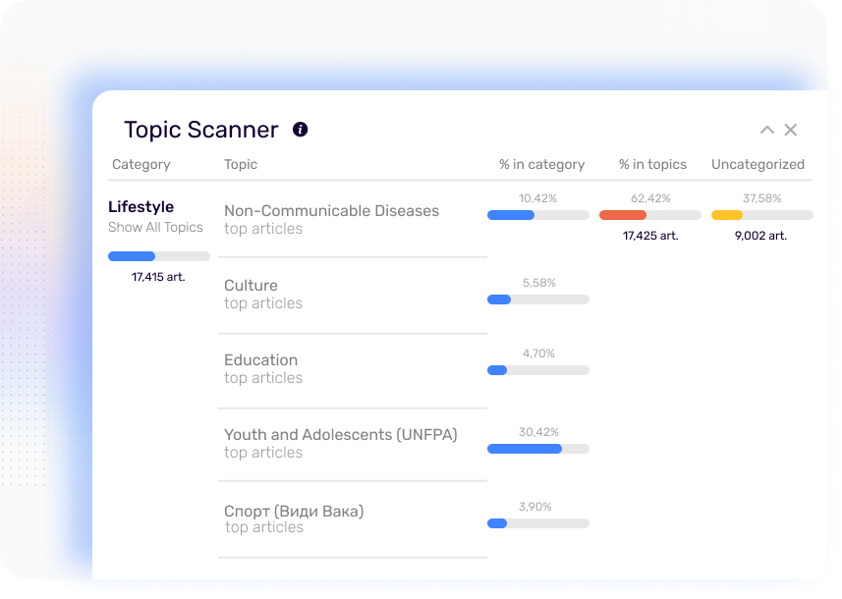Close the Topic Scanner panel
This screenshot has width=842, height=599.
791,130
